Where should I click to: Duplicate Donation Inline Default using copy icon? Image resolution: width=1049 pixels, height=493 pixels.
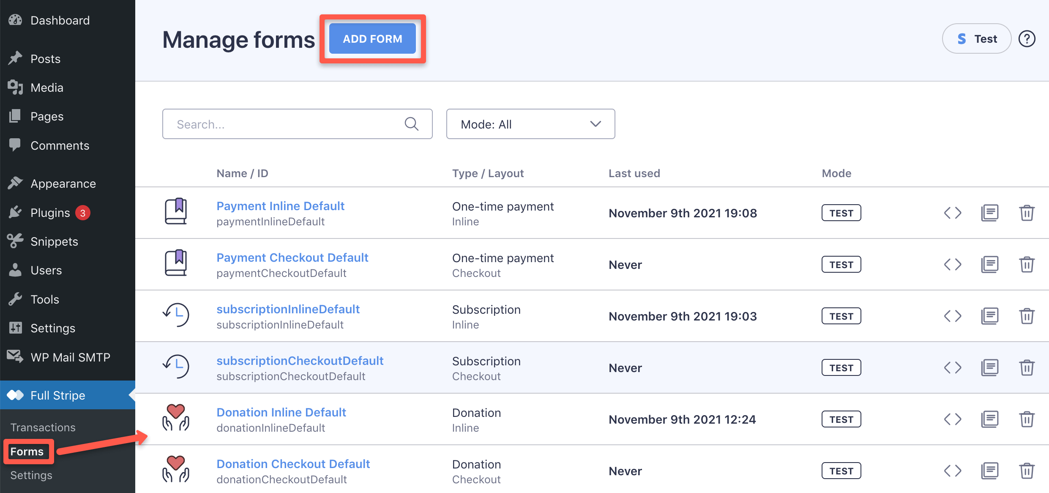(x=990, y=419)
